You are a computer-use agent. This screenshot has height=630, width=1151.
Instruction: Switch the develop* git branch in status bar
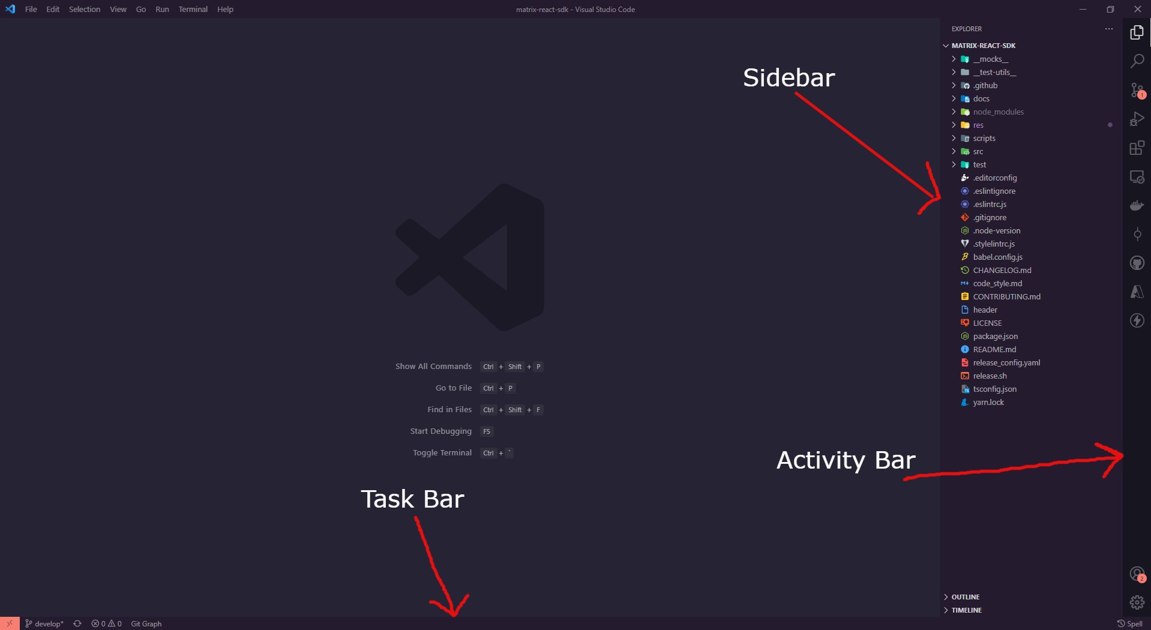point(44,623)
